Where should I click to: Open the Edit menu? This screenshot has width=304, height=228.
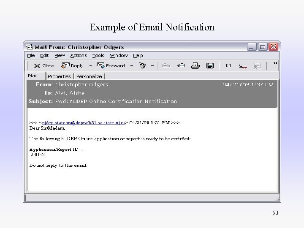point(44,56)
